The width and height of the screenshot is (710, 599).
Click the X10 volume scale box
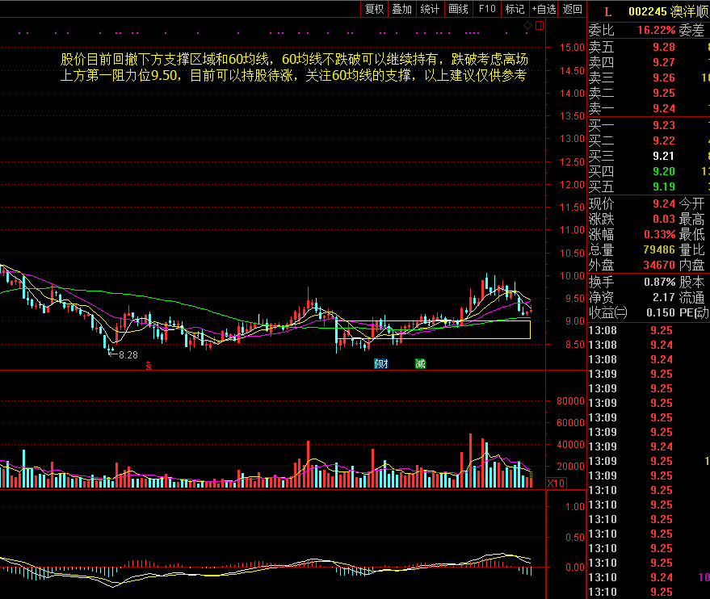coord(556,484)
